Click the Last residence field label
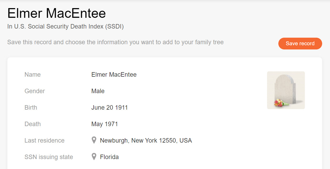 click(44, 140)
